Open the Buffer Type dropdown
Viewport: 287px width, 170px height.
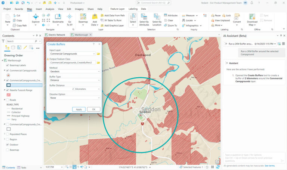coord(99,80)
